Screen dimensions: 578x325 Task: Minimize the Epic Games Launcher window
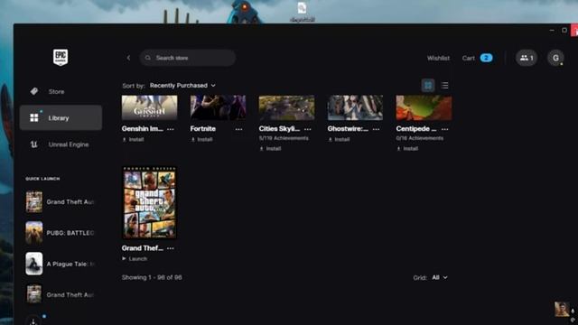click(x=552, y=30)
